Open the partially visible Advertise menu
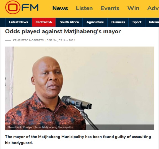This screenshot has height=149, width=159. (x=153, y=8)
